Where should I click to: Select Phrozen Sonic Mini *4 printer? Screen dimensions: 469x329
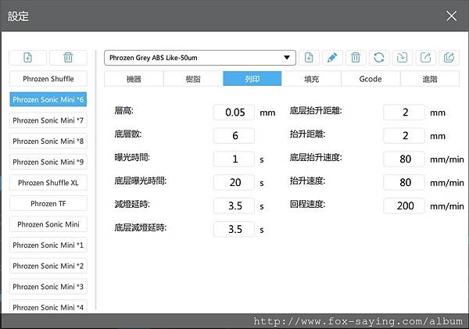pos(48,307)
